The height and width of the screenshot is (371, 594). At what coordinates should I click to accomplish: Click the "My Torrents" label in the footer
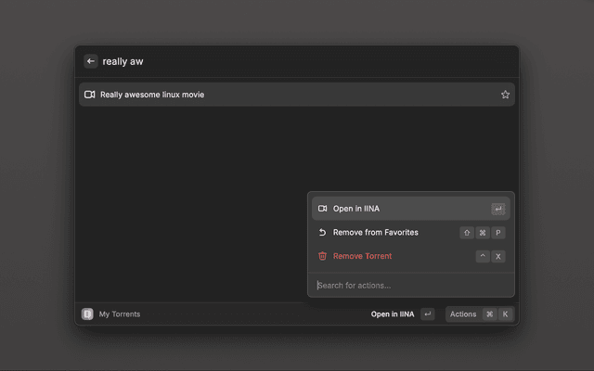click(120, 314)
